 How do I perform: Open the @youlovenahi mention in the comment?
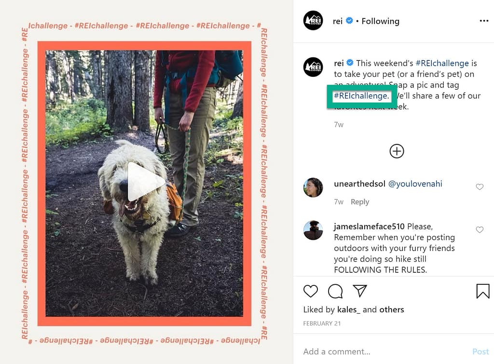pos(415,183)
